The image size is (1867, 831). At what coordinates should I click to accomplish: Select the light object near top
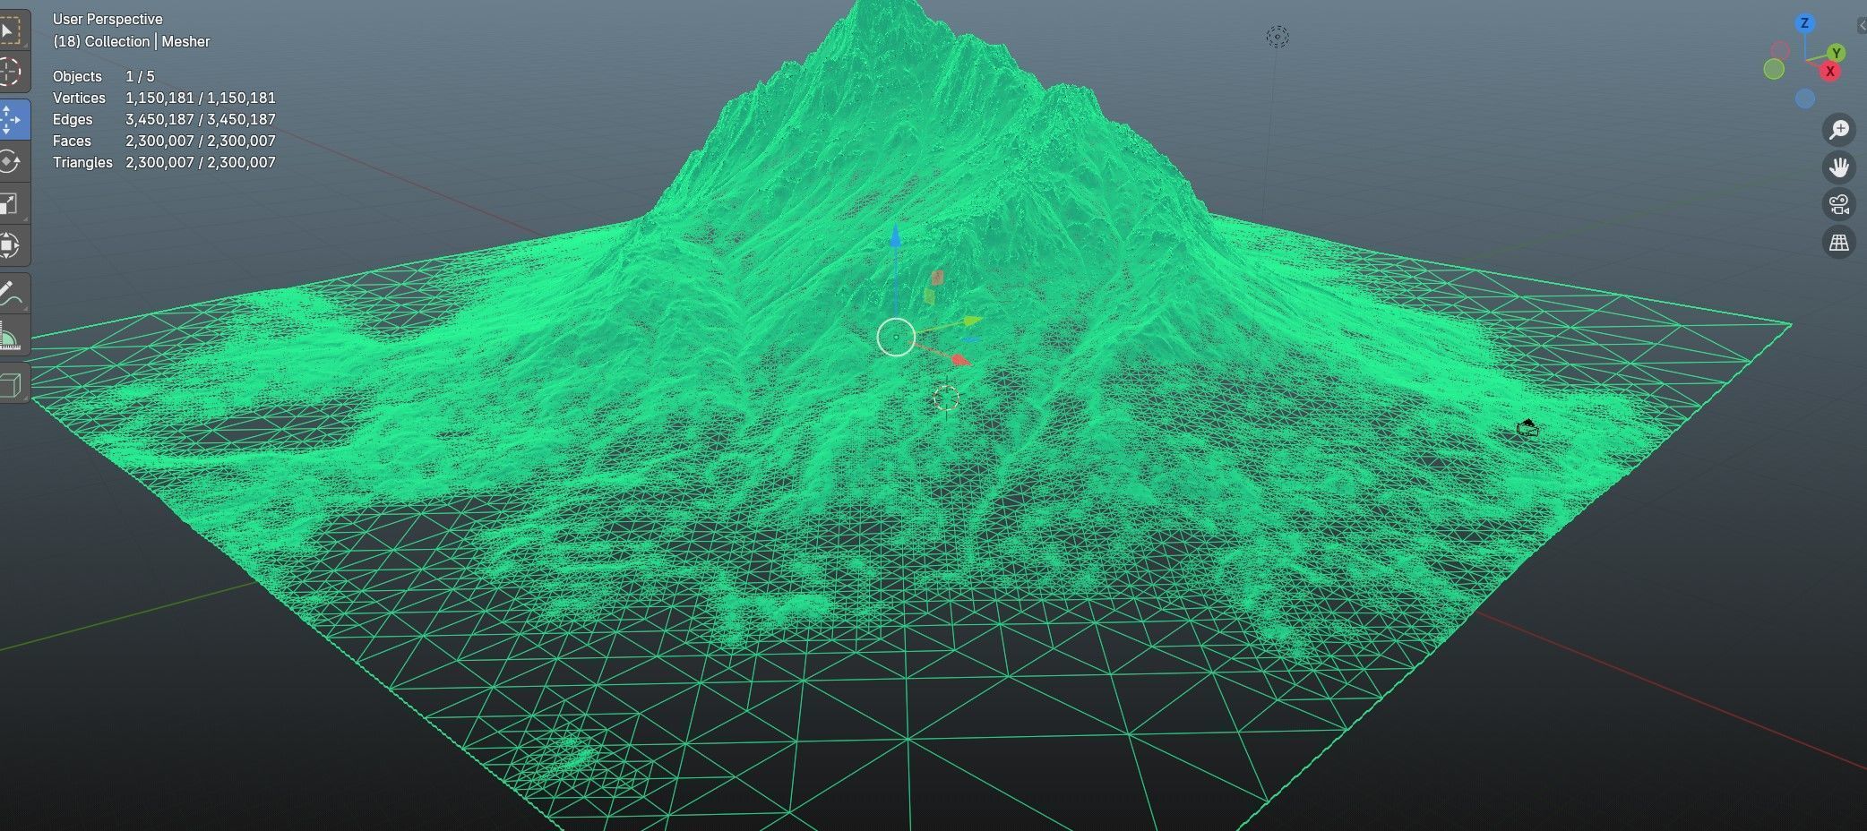click(1278, 37)
